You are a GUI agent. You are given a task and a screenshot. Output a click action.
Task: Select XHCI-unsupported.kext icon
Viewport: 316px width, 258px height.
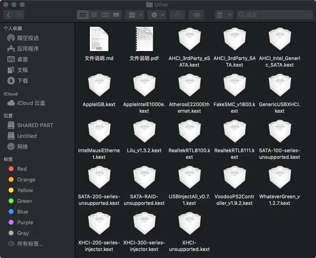tap(190, 223)
